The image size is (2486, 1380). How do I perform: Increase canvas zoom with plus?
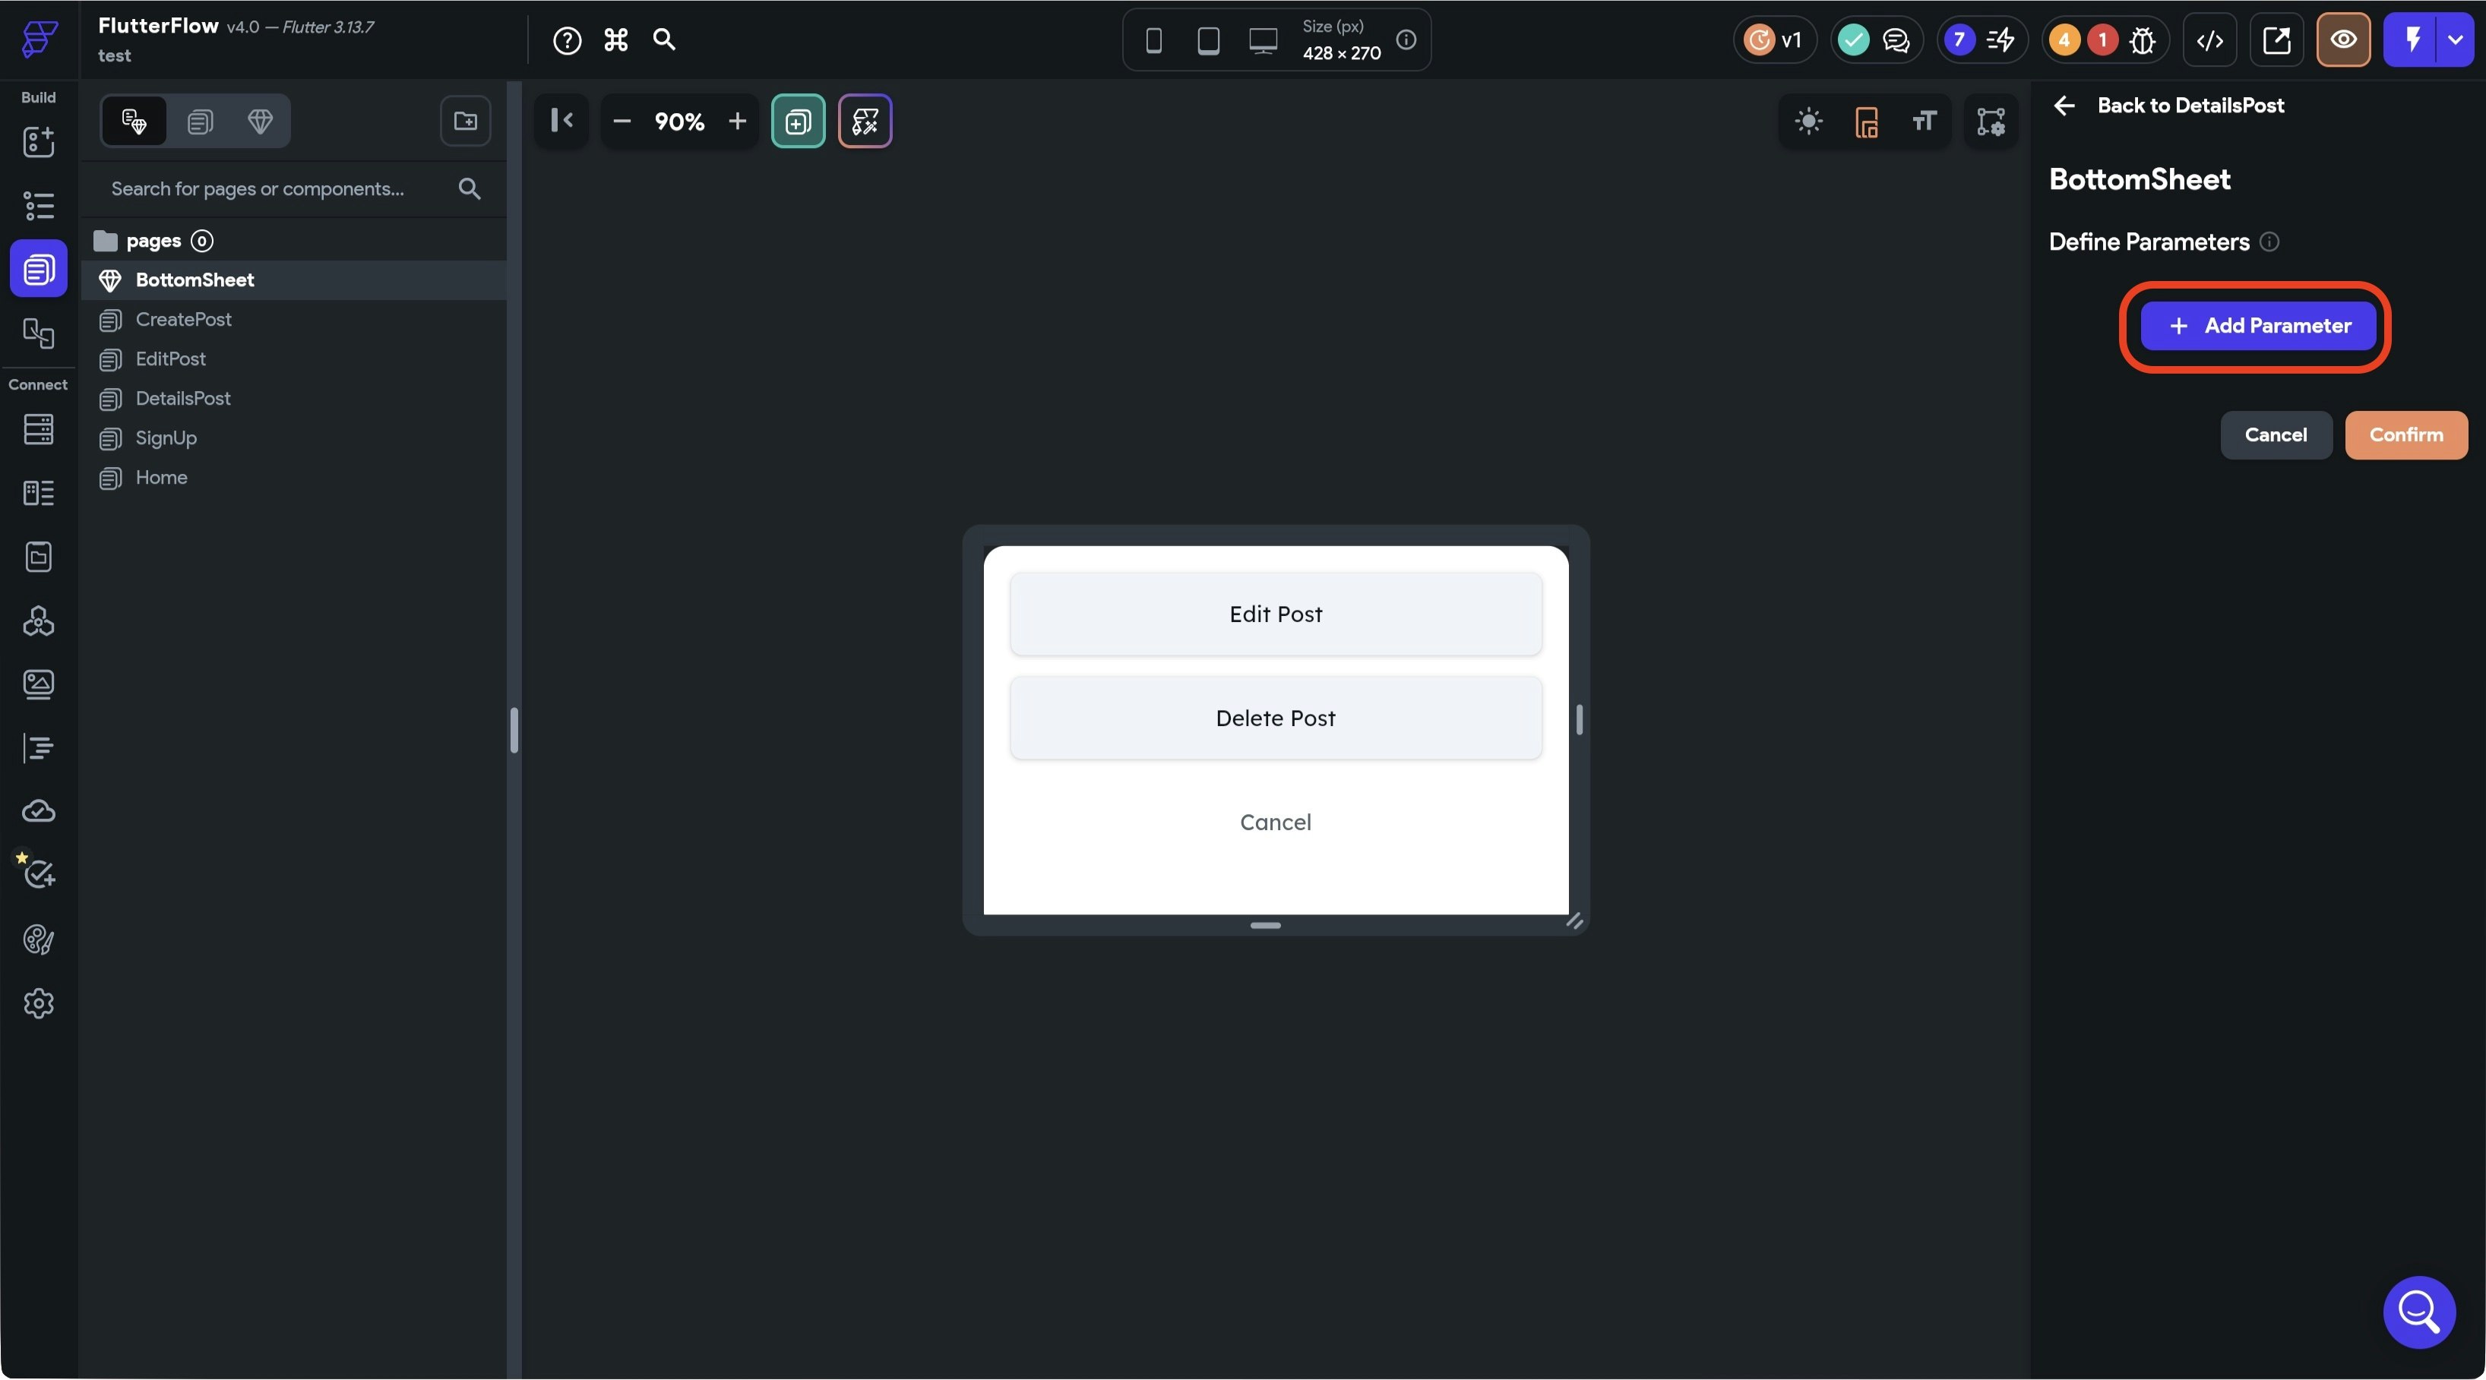pyautogui.click(x=737, y=122)
